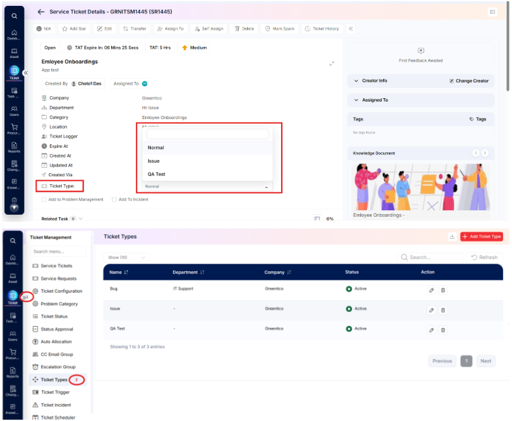
Task: Collapse the ticket detail expand icon
Action: point(332,63)
